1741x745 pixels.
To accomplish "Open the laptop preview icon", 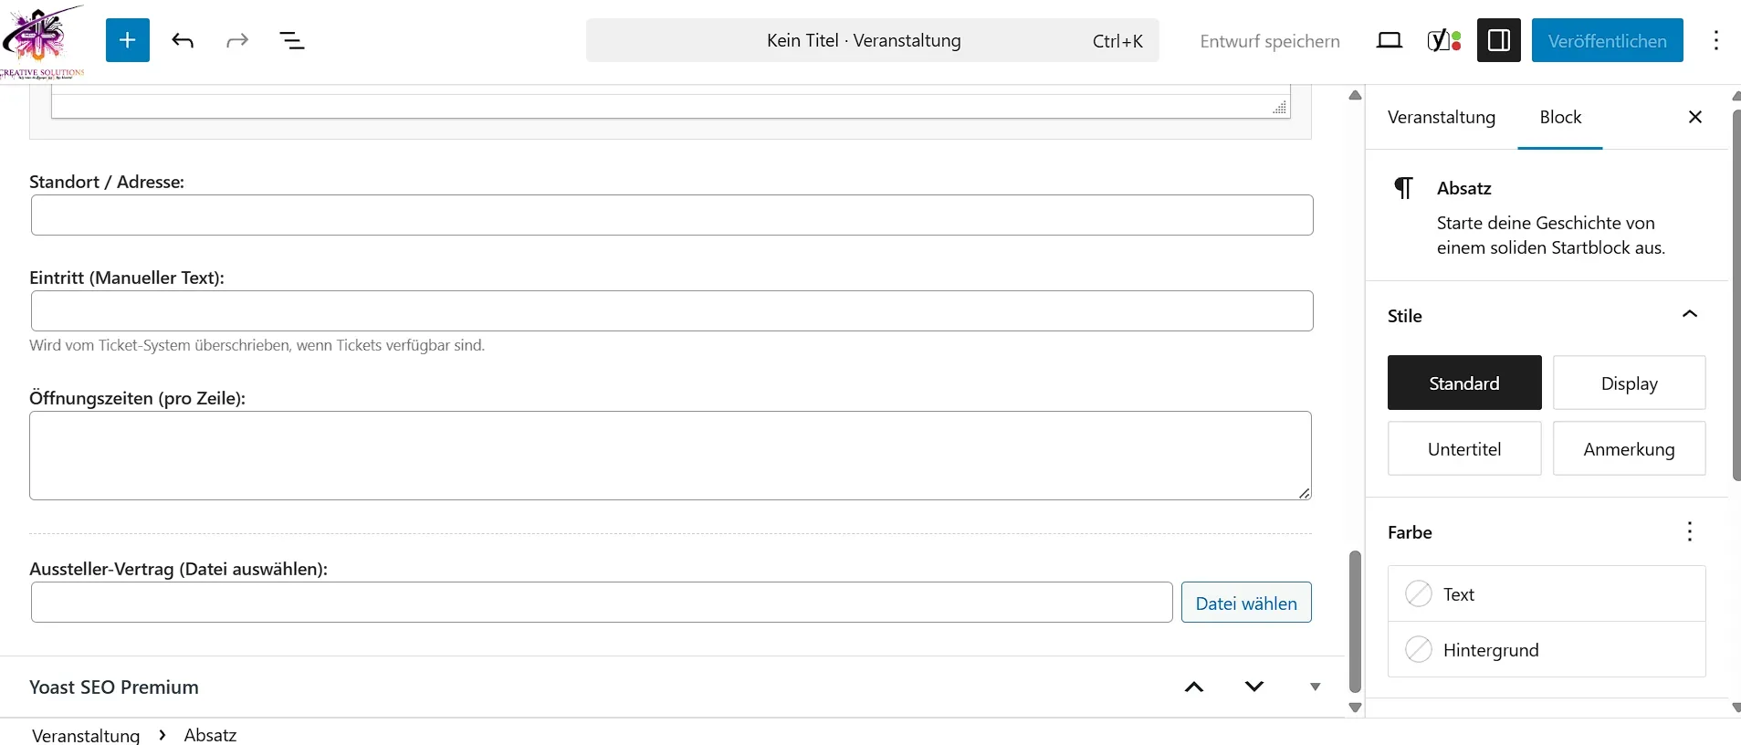I will (1389, 40).
